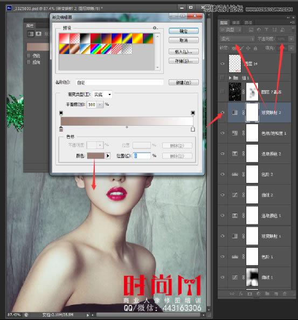Click the trash delete layer icon
This screenshot has height=320, width=298.
click(x=285, y=294)
